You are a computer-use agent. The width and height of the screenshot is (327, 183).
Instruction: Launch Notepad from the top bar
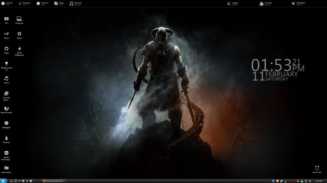click(x=24, y=3)
